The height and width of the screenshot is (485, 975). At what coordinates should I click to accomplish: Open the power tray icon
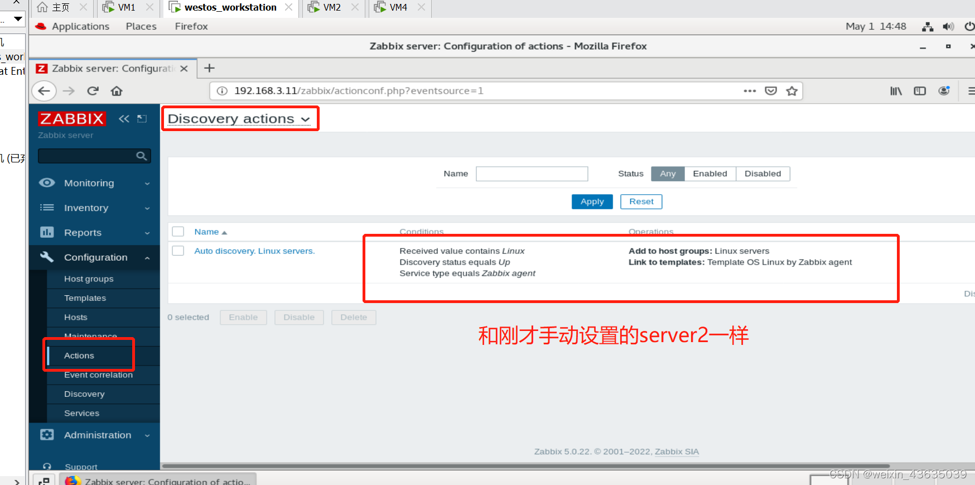[x=969, y=26]
